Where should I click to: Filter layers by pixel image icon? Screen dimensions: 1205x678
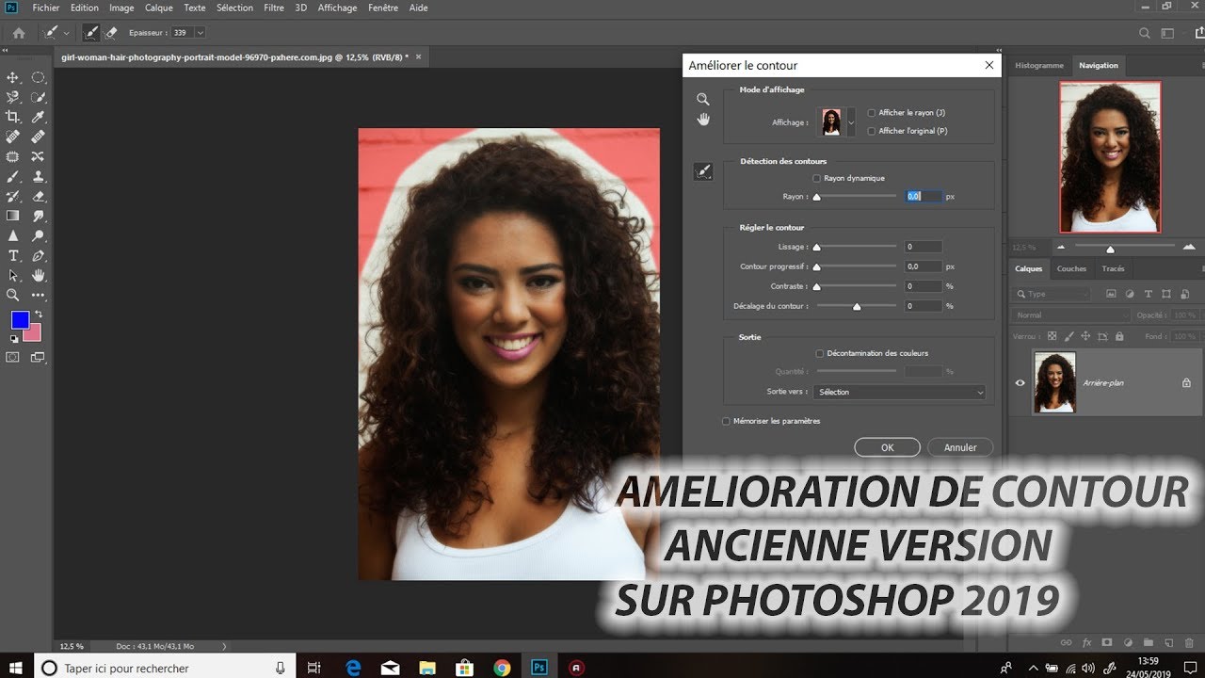pos(1111,294)
